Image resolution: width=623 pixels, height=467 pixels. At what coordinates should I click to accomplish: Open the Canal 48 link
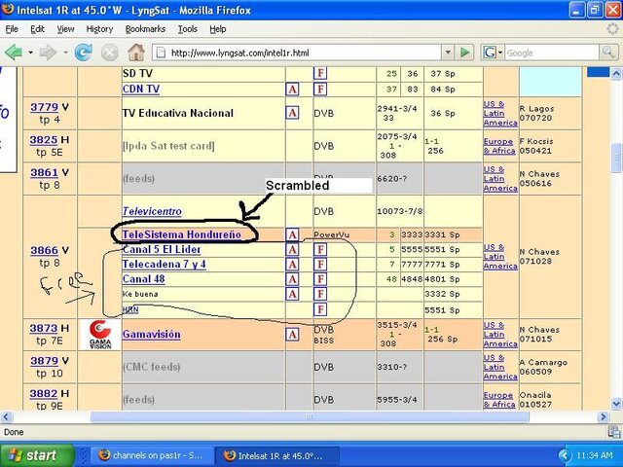143,279
